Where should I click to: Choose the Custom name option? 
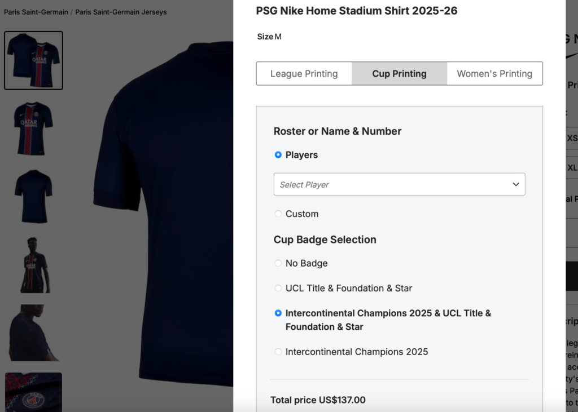click(x=278, y=214)
